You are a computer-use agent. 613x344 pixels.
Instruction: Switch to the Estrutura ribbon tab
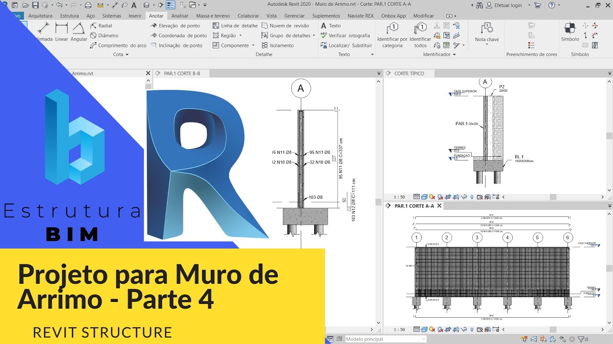pyautogui.click(x=69, y=16)
